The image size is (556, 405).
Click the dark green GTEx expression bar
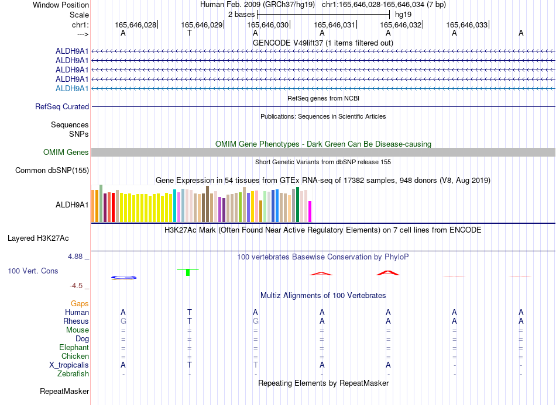[298, 205]
